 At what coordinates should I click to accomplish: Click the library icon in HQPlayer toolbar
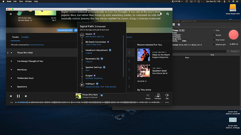(174, 25)
